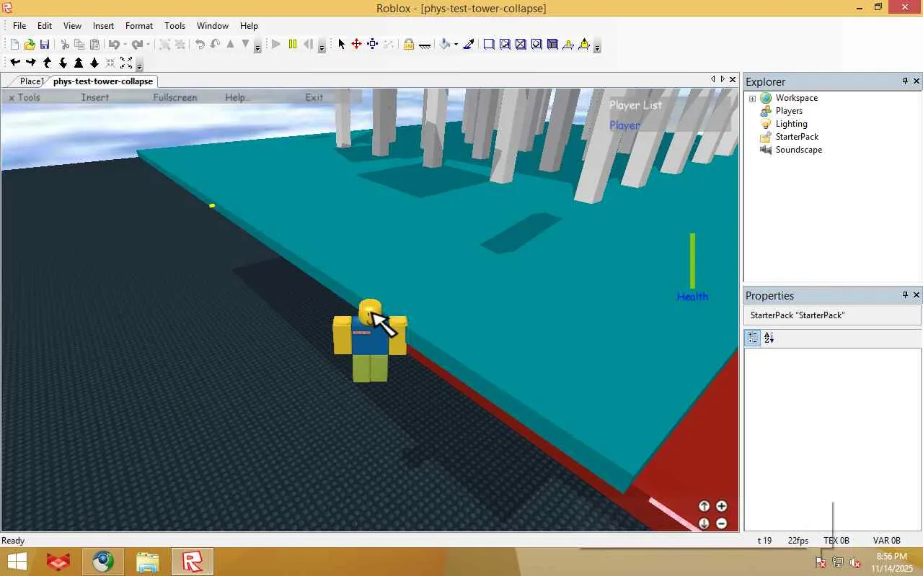The height and width of the screenshot is (576, 923).
Task: Select Players in the Explorer tree
Action: coord(789,111)
